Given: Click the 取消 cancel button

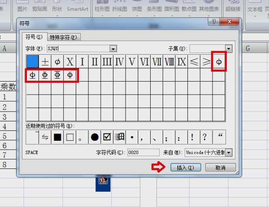Looking at the screenshot, I should (x=221, y=168).
